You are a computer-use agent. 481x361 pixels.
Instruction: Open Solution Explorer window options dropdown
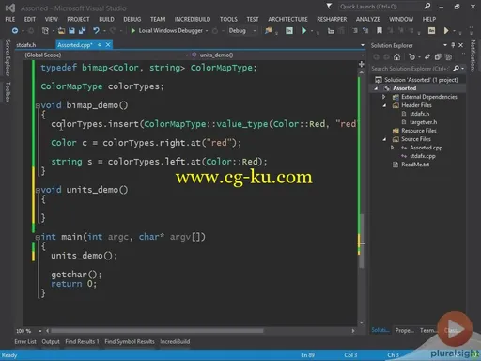(x=445, y=45)
